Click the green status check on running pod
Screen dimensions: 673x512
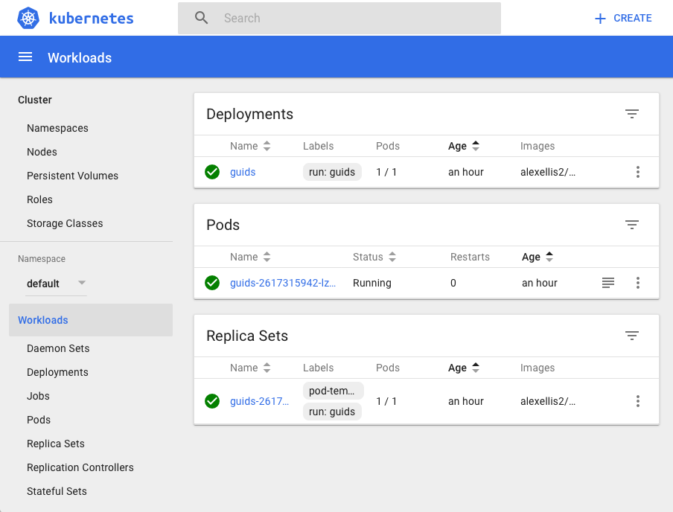tap(211, 283)
